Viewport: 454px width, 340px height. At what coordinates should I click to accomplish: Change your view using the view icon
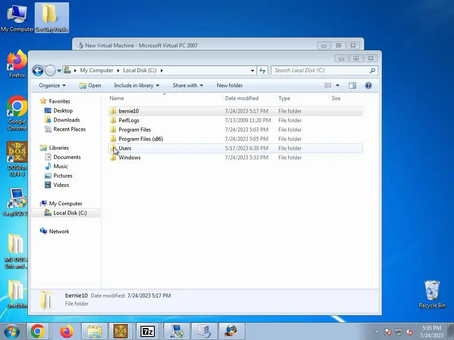click(328, 85)
